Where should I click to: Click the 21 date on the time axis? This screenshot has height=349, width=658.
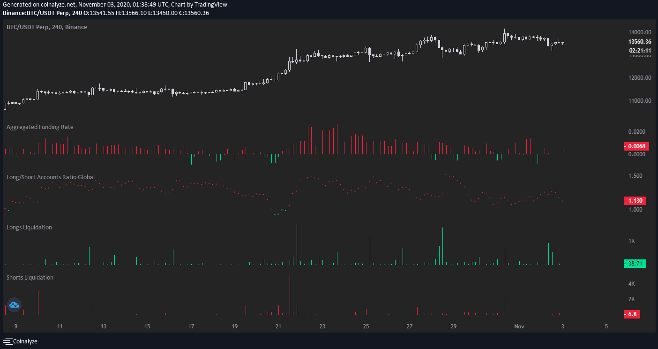point(278,326)
